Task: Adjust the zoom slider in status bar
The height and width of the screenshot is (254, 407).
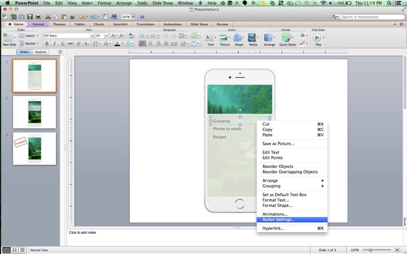Action: pyautogui.click(x=370, y=250)
